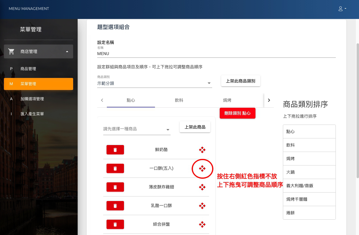Show the previous category tabs with left chevron

tap(102, 100)
